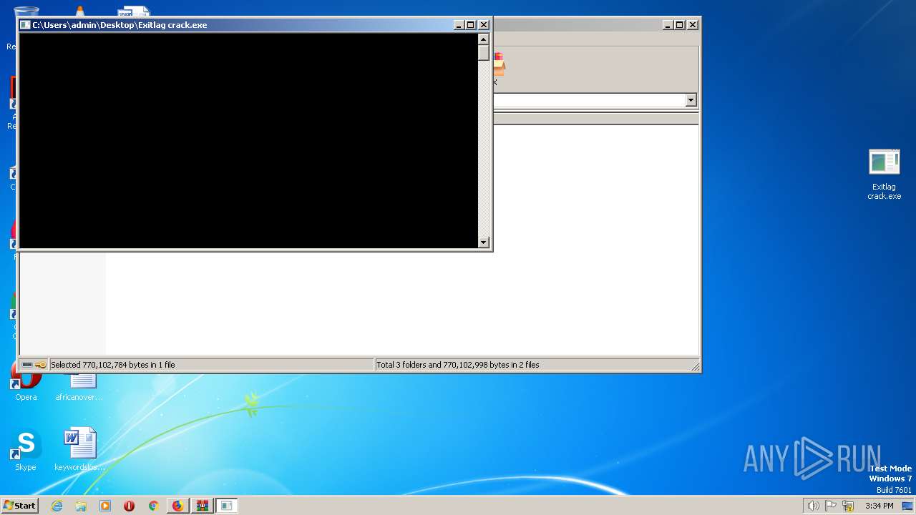Click the console scrollbar up arrow
The width and height of the screenshot is (916, 515).
tap(484, 39)
